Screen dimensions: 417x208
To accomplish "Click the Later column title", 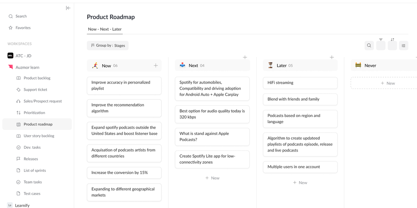I will [x=282, y=65].
